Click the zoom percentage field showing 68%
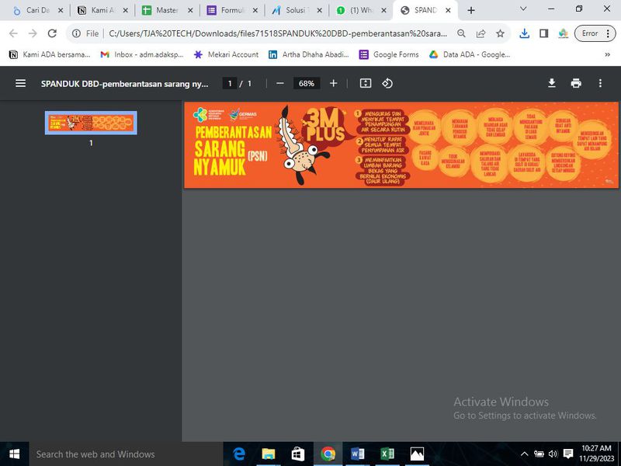621x466 pixels. pyautogui.click(x=306, y=83)
